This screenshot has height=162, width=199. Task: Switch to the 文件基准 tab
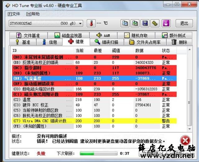(28, 35)
